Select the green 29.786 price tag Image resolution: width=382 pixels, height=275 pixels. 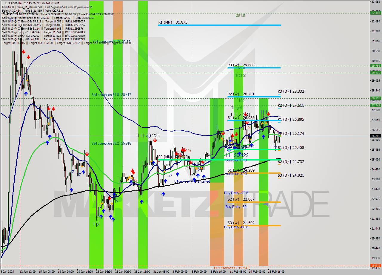point(375,66)
